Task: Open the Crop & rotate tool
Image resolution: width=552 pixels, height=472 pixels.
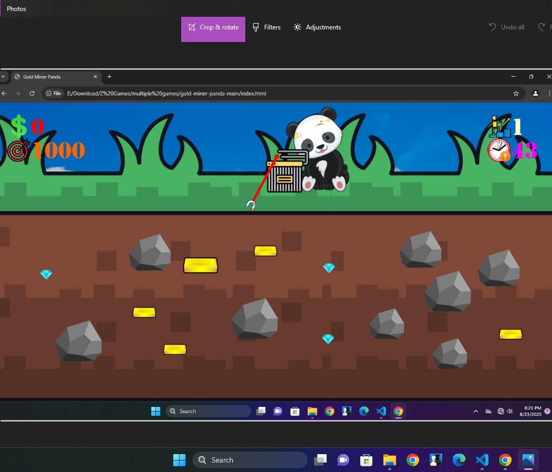Action: point(213,29)
